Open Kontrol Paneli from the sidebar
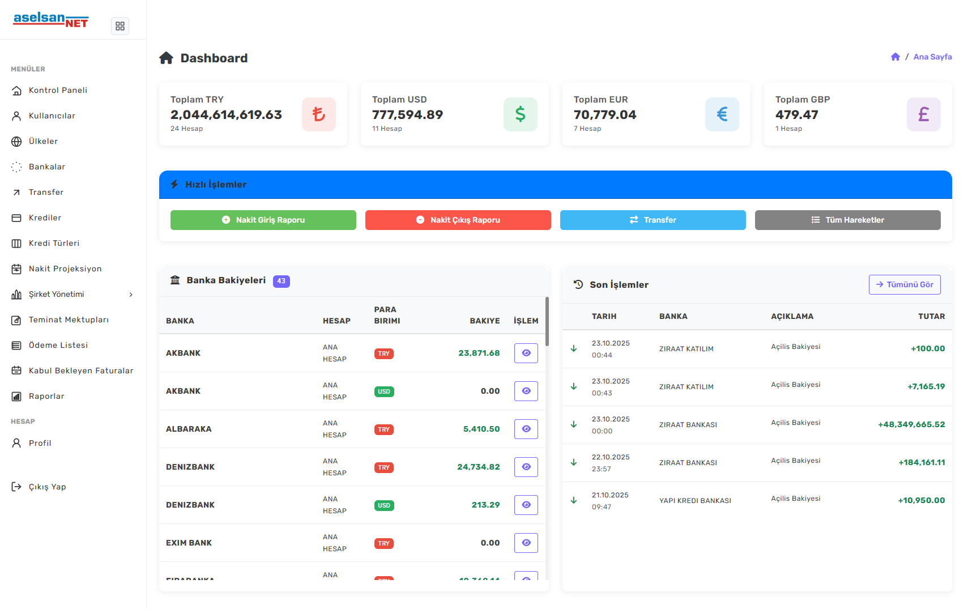This screenshot has width=968, height=609. pyautogui.click(x=16, y=90)
